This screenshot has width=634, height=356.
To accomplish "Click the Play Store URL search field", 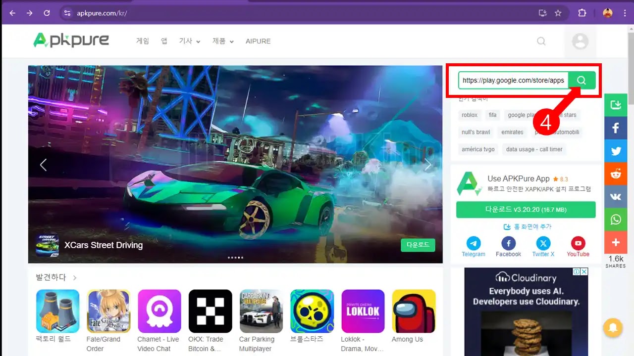I will tap(513, 80).
